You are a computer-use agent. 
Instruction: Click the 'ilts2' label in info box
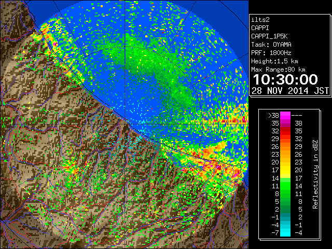(260, 20)
